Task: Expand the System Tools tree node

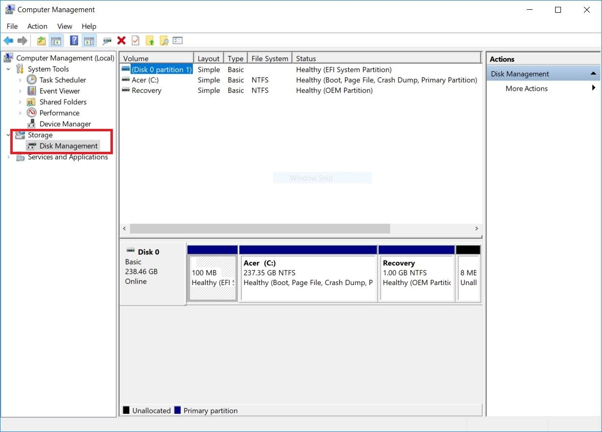Action: [8, 69]
